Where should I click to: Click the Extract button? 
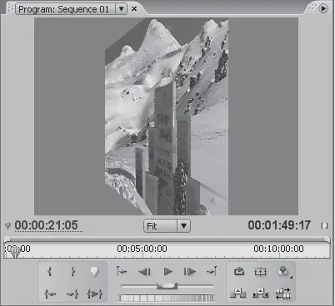point(260,293)
